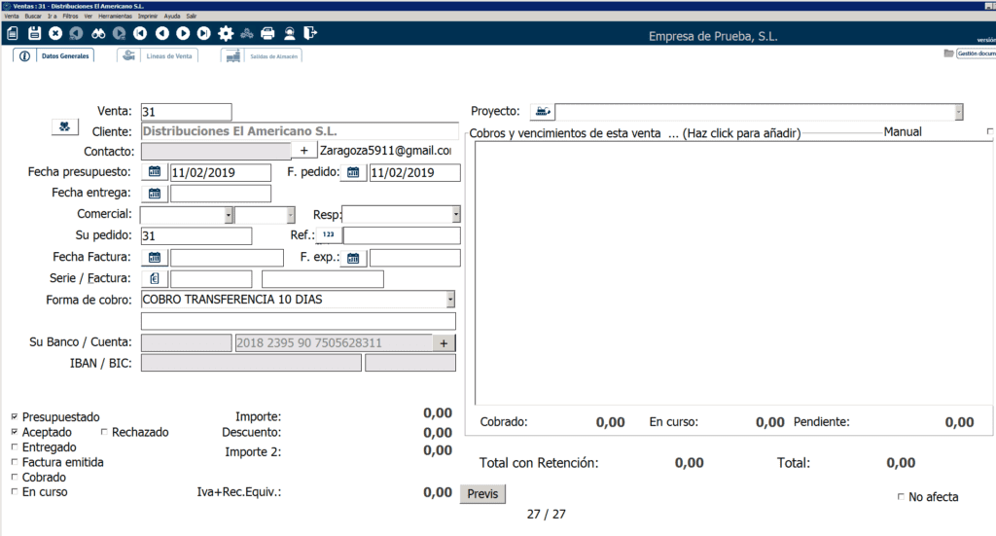996x536 pixels.
Task: Click the save (floppy disk) toolbar icon
Action: click(34, 33)
